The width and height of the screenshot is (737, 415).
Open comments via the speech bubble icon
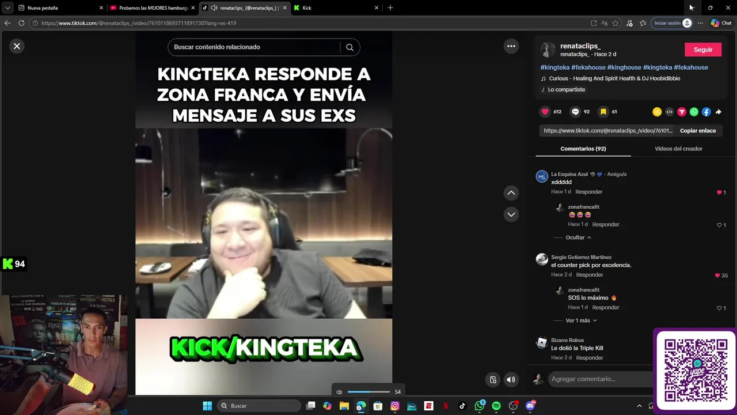pos(575,112)
